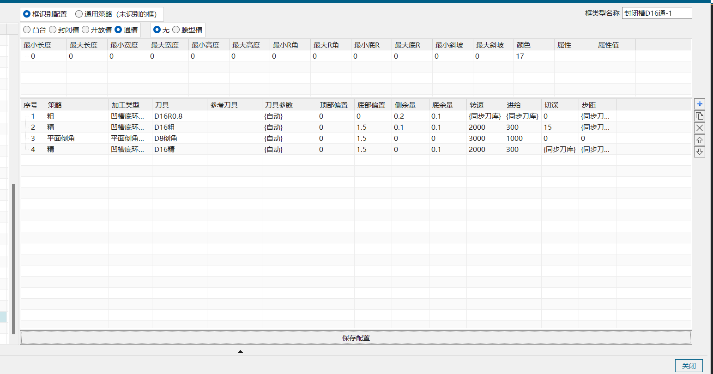The width and height of the screenshot is (713, 374).
Task: Select row 4 sequence number cell
Action: click(x=33, y=149)
